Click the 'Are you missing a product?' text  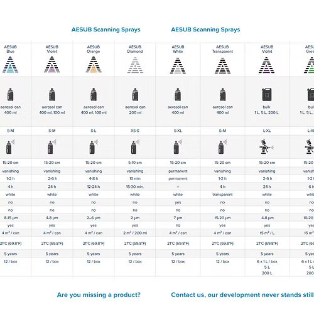99,295
